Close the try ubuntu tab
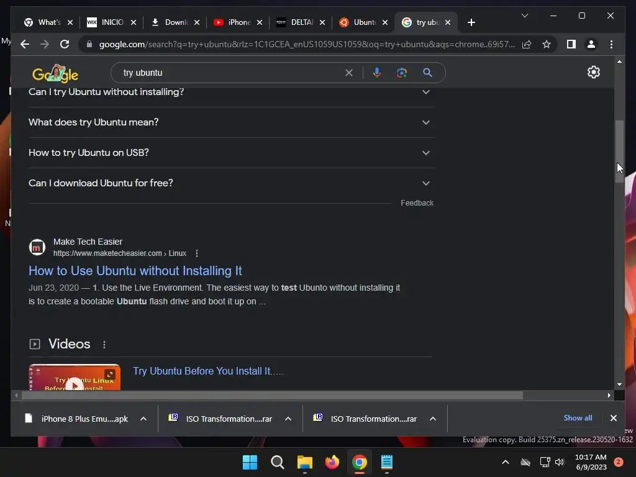The image size is (636, 477). point(448,23)
